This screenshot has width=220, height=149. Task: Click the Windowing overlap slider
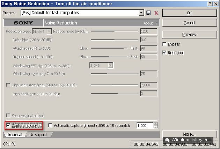[x=114, y=73]
